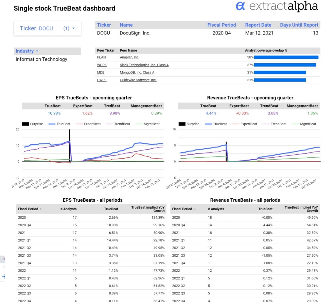Click the black Surprise spike in Revenue chart
This screenshot has height=302, width=335.
point(226,151)
